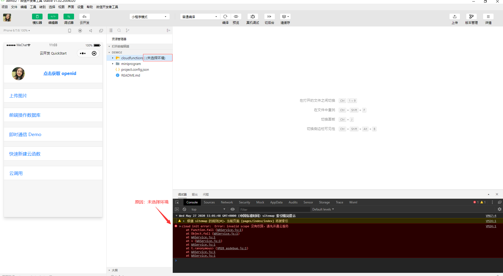Start real device debugging

pos(253,17)
